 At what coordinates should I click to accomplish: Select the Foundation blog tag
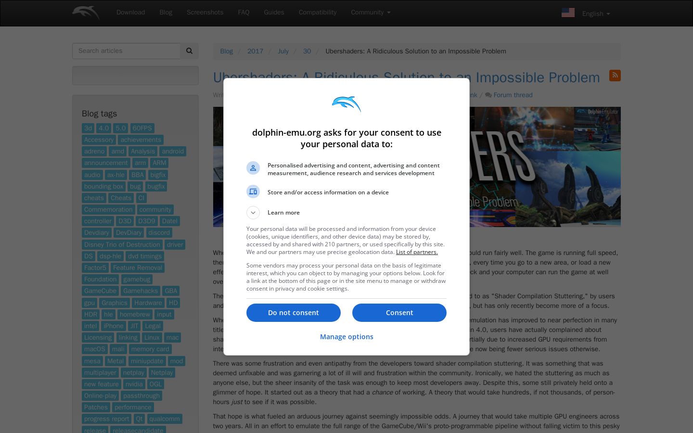pyautogui.click(x=101, y=279)
